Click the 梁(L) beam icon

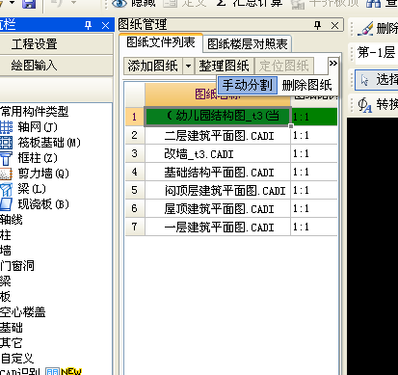[6, 189]
